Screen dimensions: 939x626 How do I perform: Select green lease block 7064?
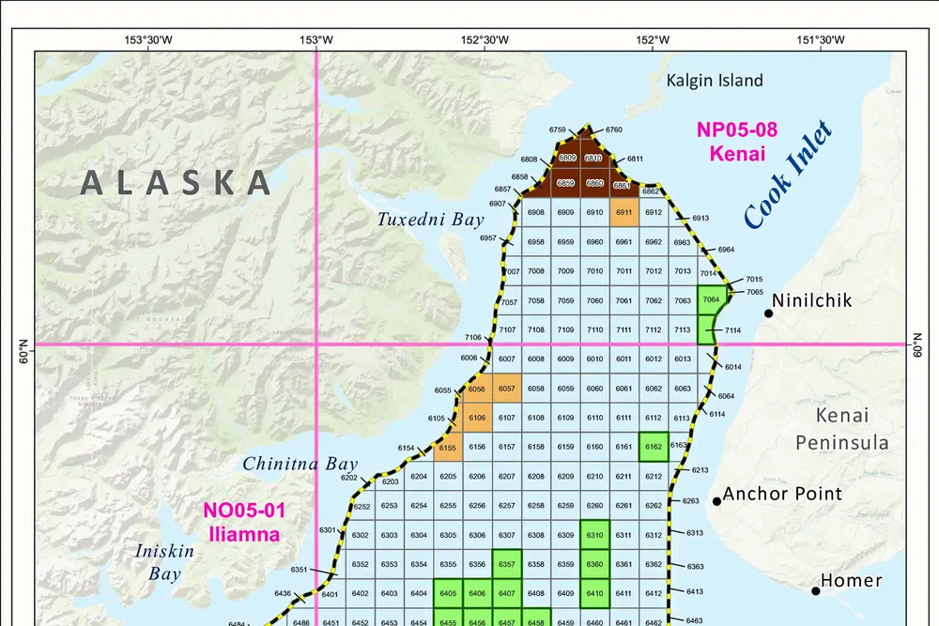[x=711, y=300]
